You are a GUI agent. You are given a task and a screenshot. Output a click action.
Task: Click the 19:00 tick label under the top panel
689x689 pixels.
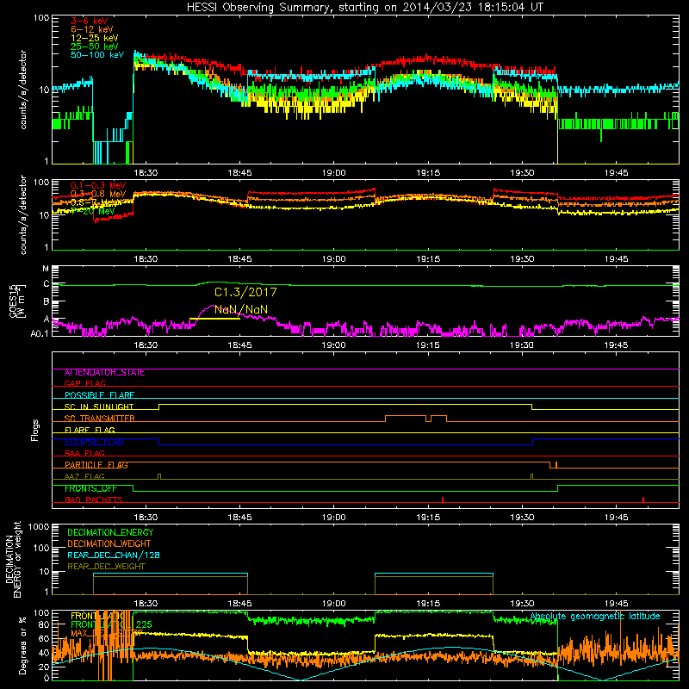pos(334,173)
